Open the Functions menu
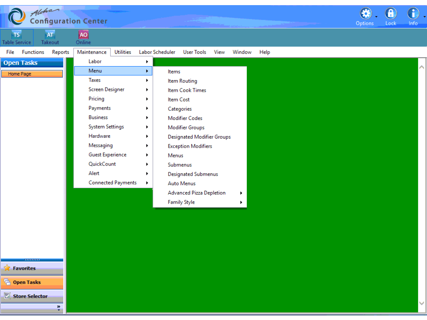The image size is (427, 320). [x=33, y=52]
